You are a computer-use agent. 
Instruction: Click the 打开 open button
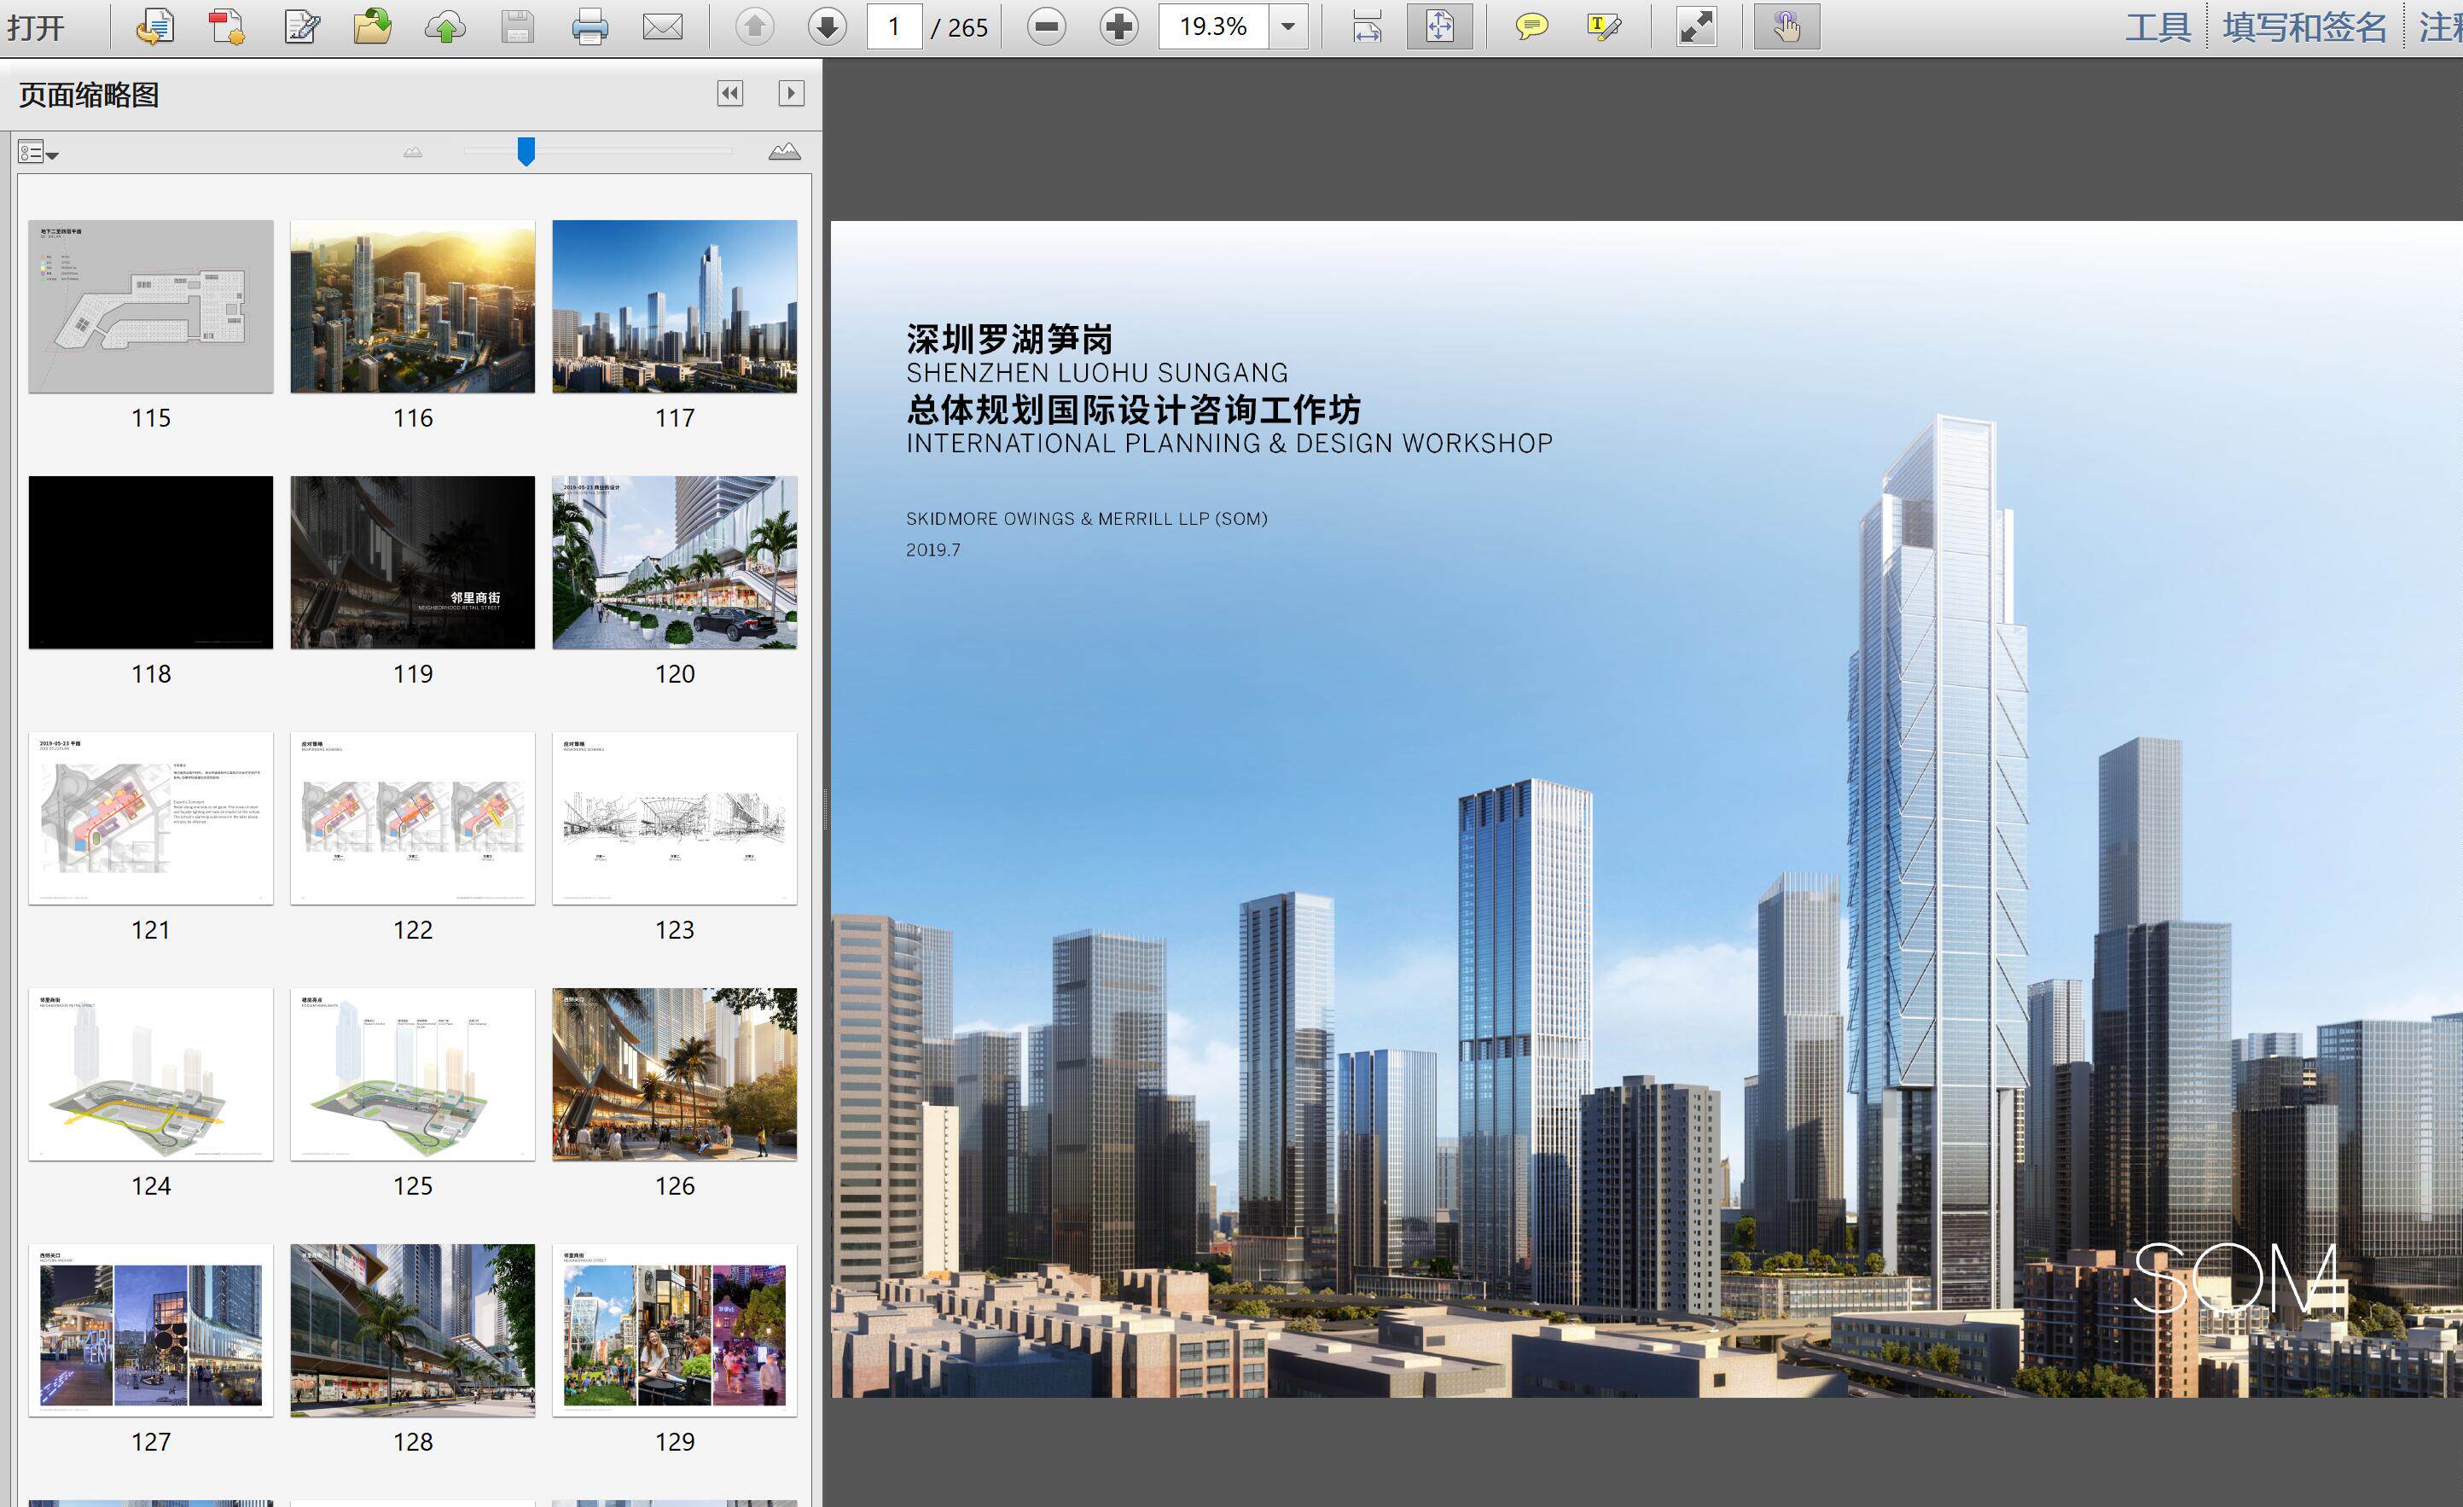36,26
